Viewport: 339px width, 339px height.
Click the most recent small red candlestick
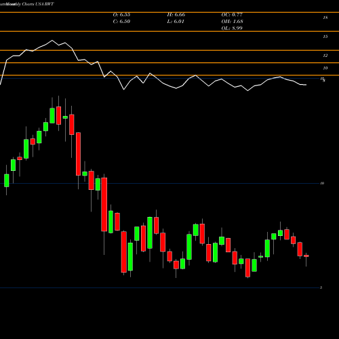(306, 256)
